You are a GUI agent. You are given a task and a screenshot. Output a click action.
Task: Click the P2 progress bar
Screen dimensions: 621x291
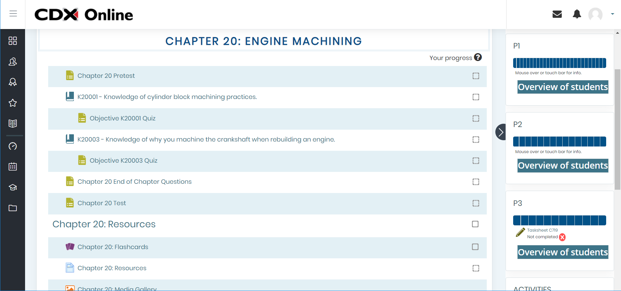point(559,142)
